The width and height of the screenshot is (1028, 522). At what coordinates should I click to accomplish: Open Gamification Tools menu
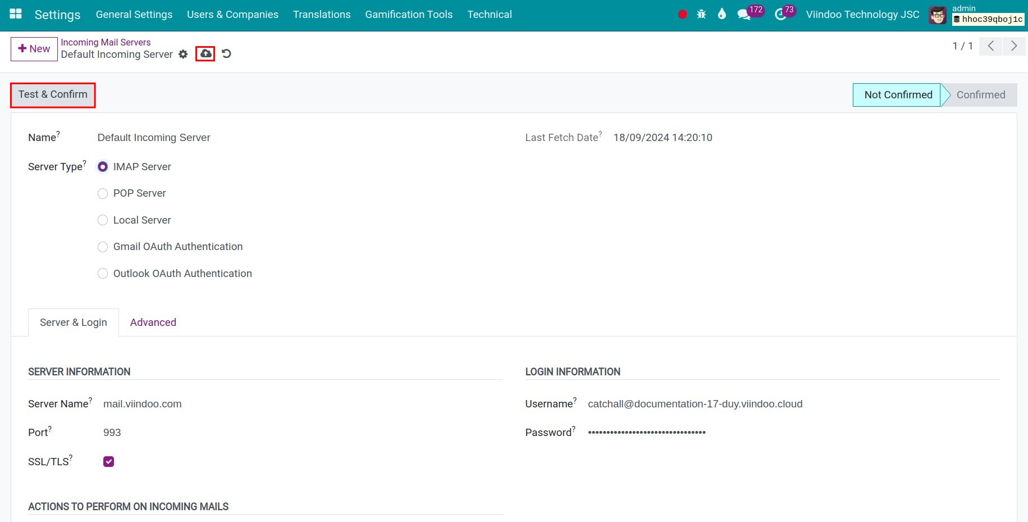pyautogui.click(x=409, y=15)
